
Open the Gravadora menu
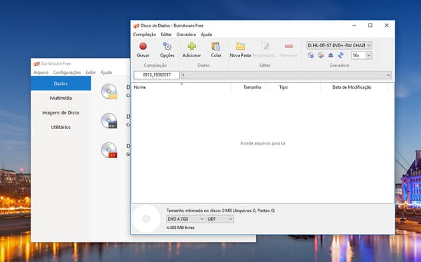186,34
